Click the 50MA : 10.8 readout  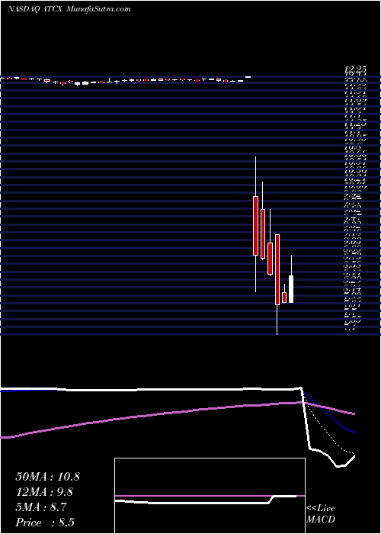click(47, 477)
